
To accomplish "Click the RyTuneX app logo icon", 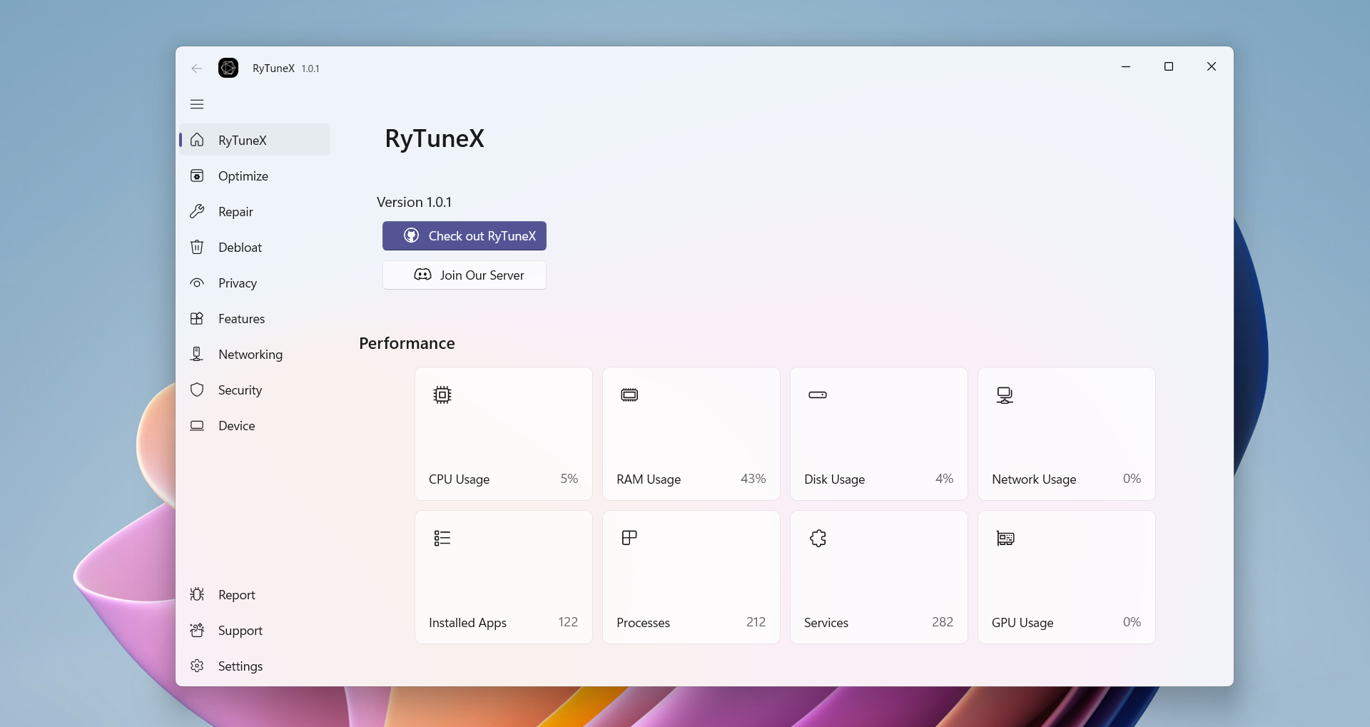I will click(228, 68).
